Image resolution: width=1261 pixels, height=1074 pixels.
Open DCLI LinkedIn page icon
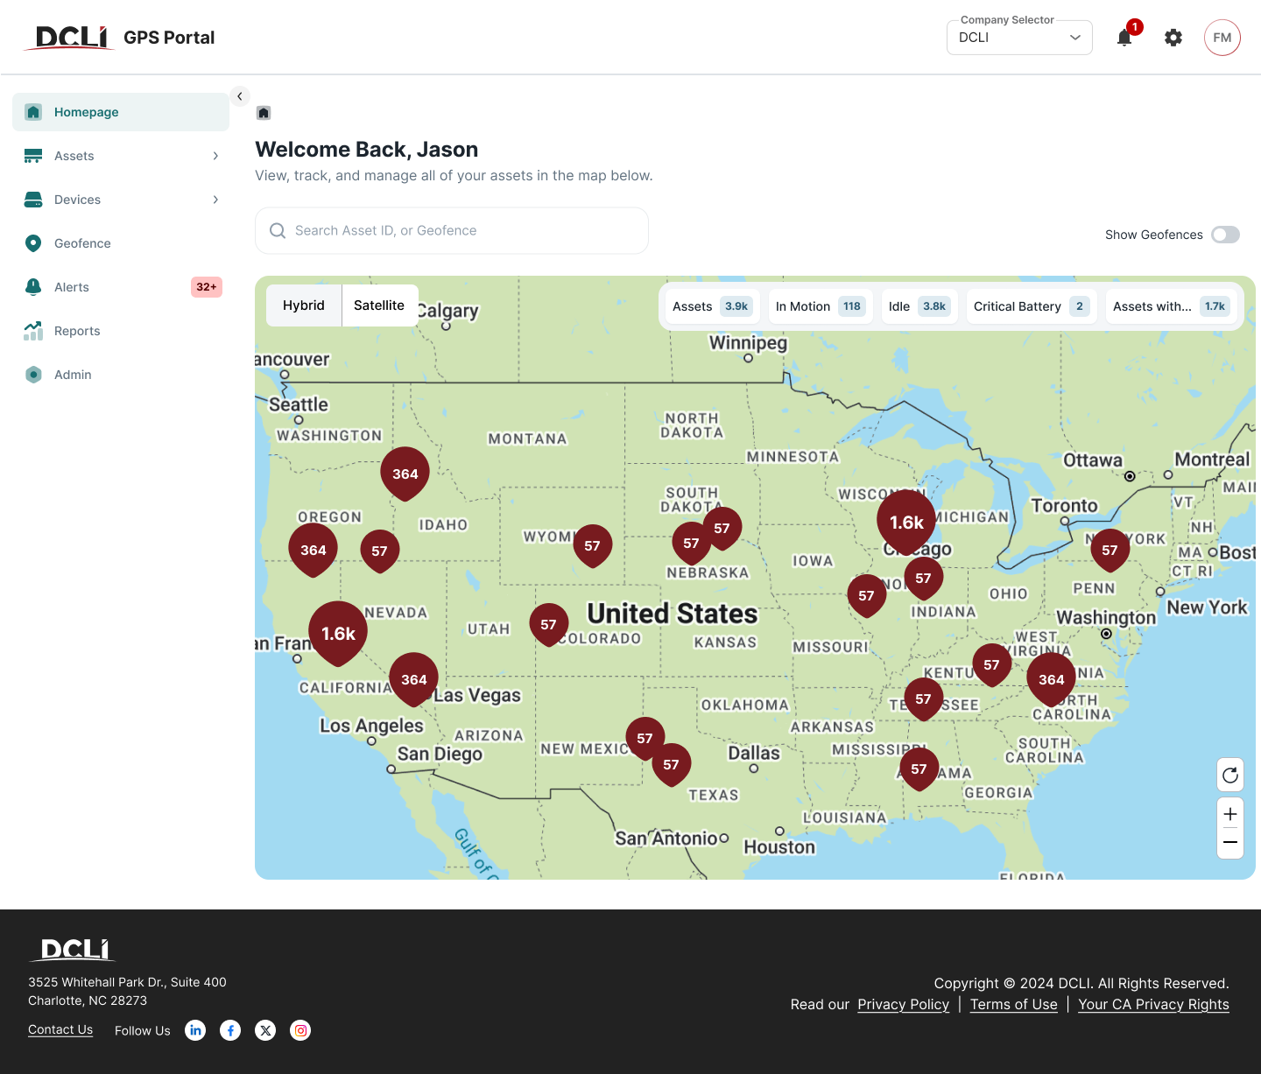point(195,1030)
